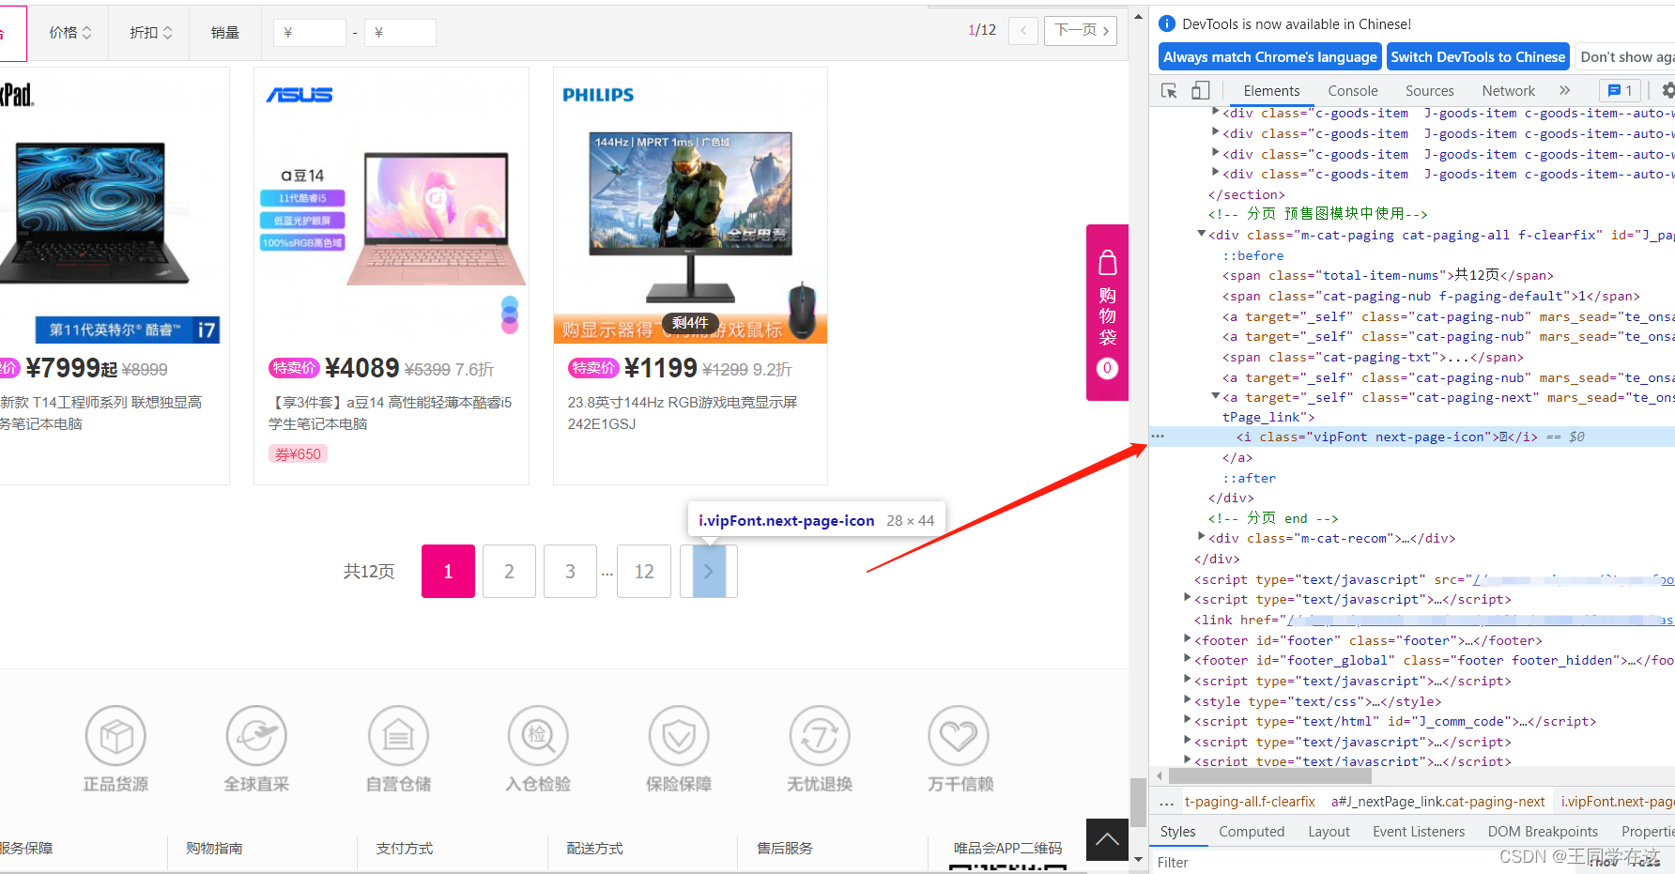Sort products by 价格
Screen dimensions: 1675x874
[x=70, y=32]
